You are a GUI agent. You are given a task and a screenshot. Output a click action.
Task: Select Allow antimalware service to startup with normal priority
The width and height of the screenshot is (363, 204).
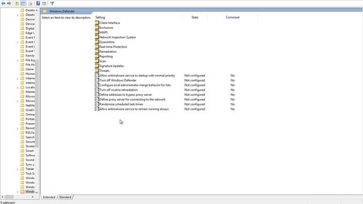137,75
